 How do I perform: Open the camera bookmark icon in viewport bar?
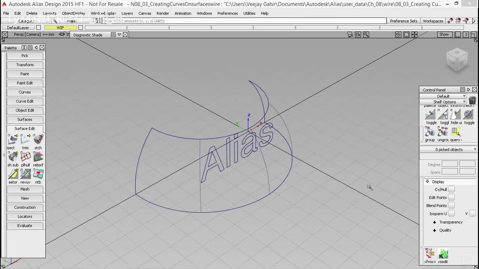tap(350, 34)
